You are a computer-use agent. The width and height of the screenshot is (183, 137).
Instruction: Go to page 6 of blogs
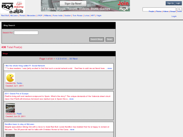(66, 59)
